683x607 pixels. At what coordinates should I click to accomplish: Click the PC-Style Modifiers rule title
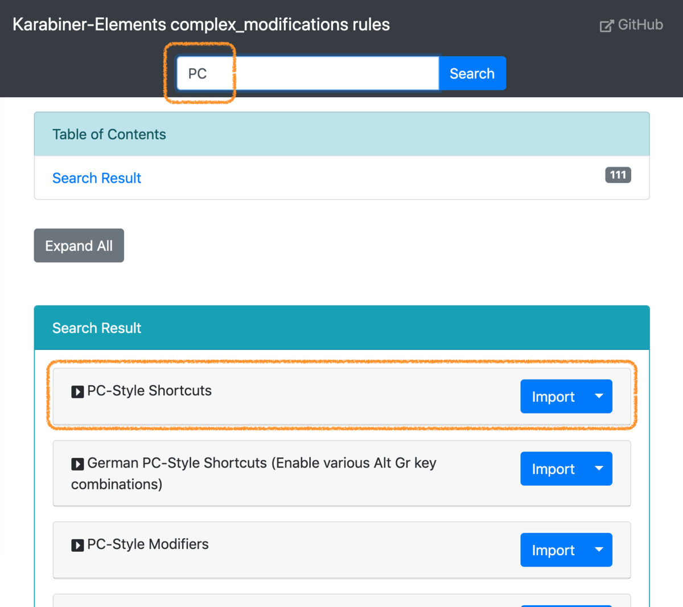point(148,544)
